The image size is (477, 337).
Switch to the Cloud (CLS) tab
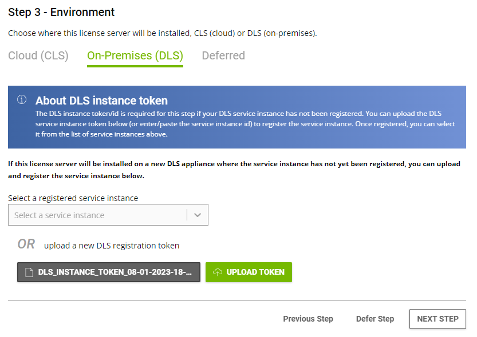38,56
